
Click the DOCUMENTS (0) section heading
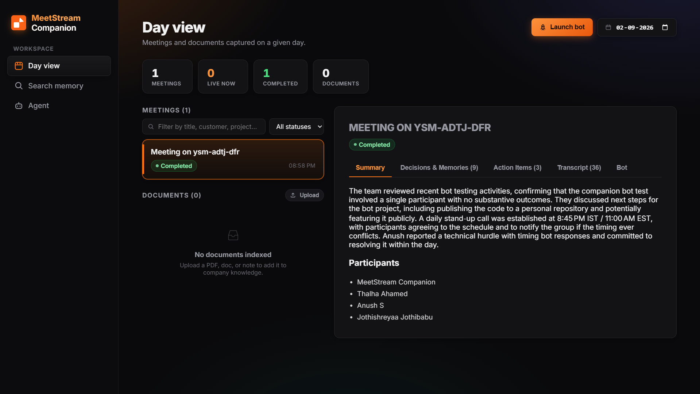tap(171, 195)
